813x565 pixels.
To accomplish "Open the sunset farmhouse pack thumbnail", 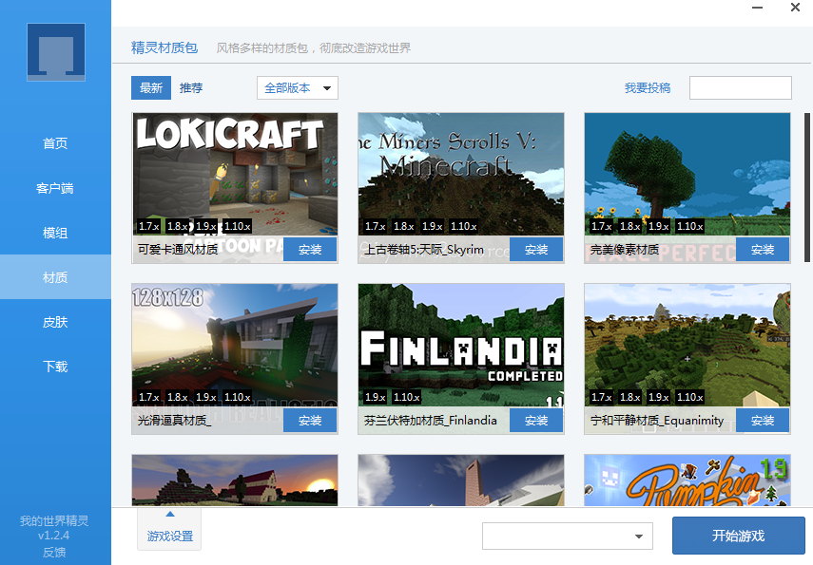I will pyautogui.click(x=235, y=480).
